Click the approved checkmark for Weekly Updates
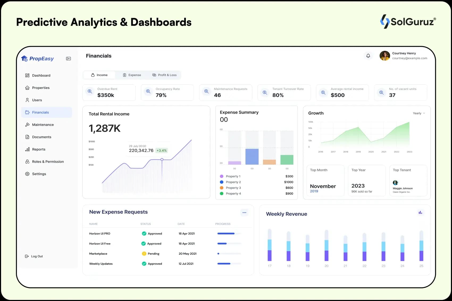The width and height of the screenshot is (452, 301). click(144, 264)
